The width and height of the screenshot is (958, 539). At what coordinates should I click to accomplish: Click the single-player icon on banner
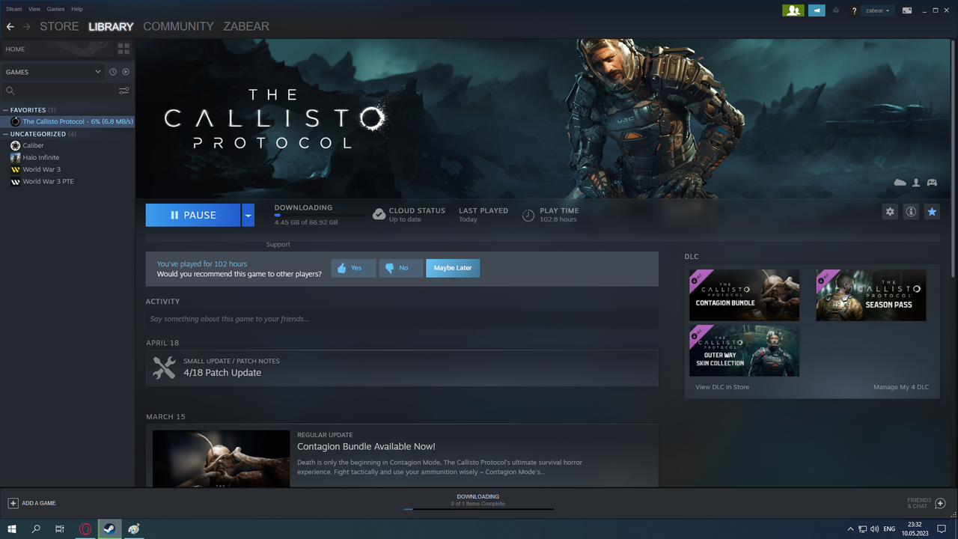tap(916, 183)
